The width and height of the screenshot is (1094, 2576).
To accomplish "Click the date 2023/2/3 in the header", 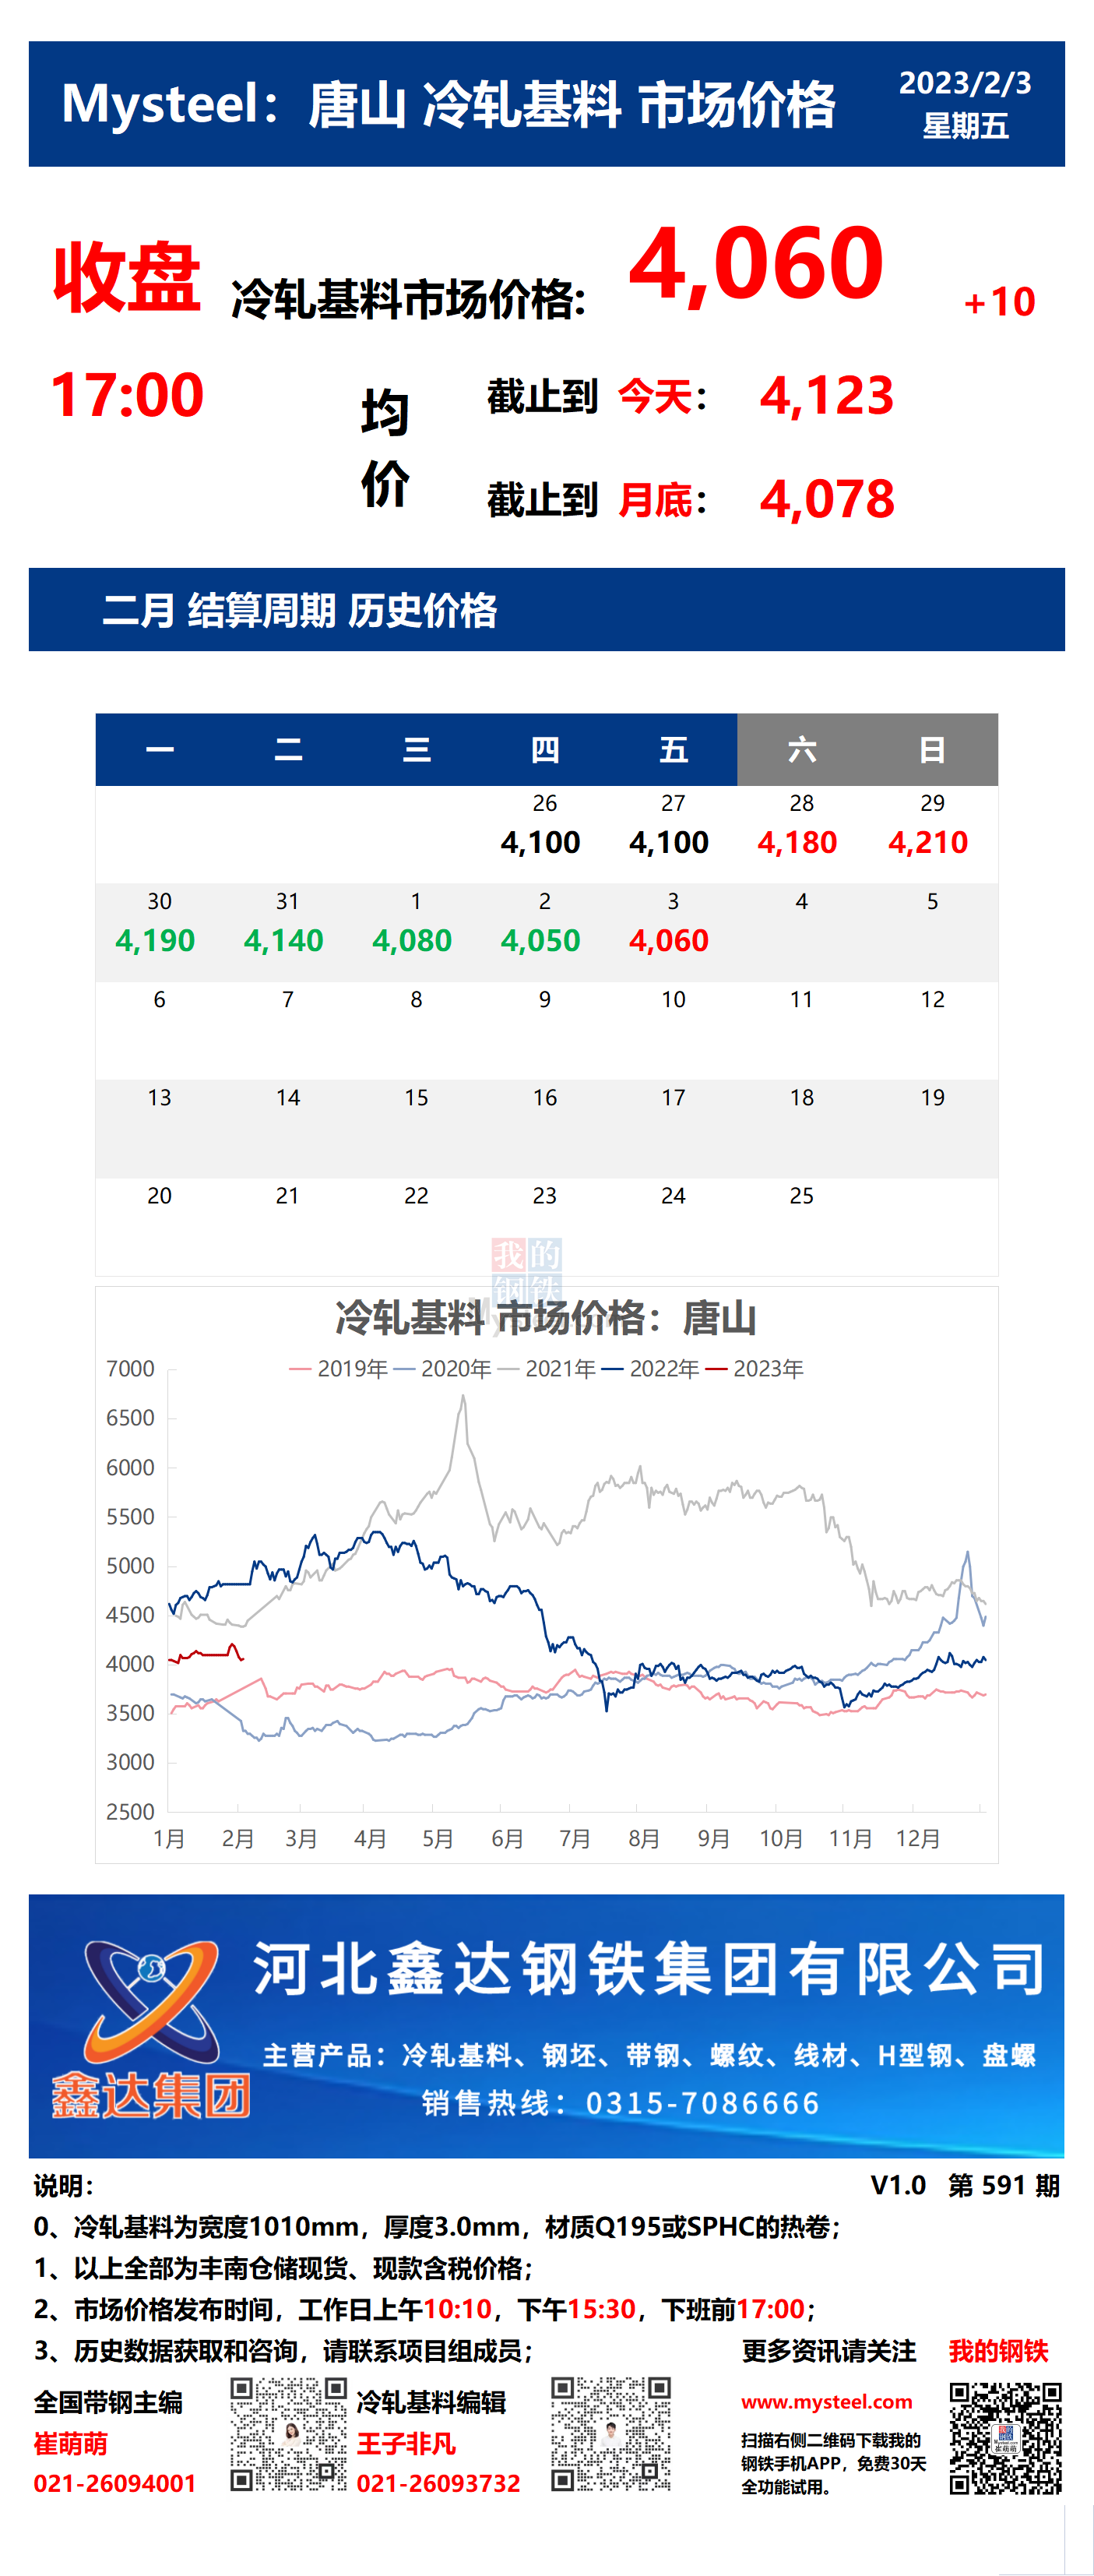I will [965, 83].
